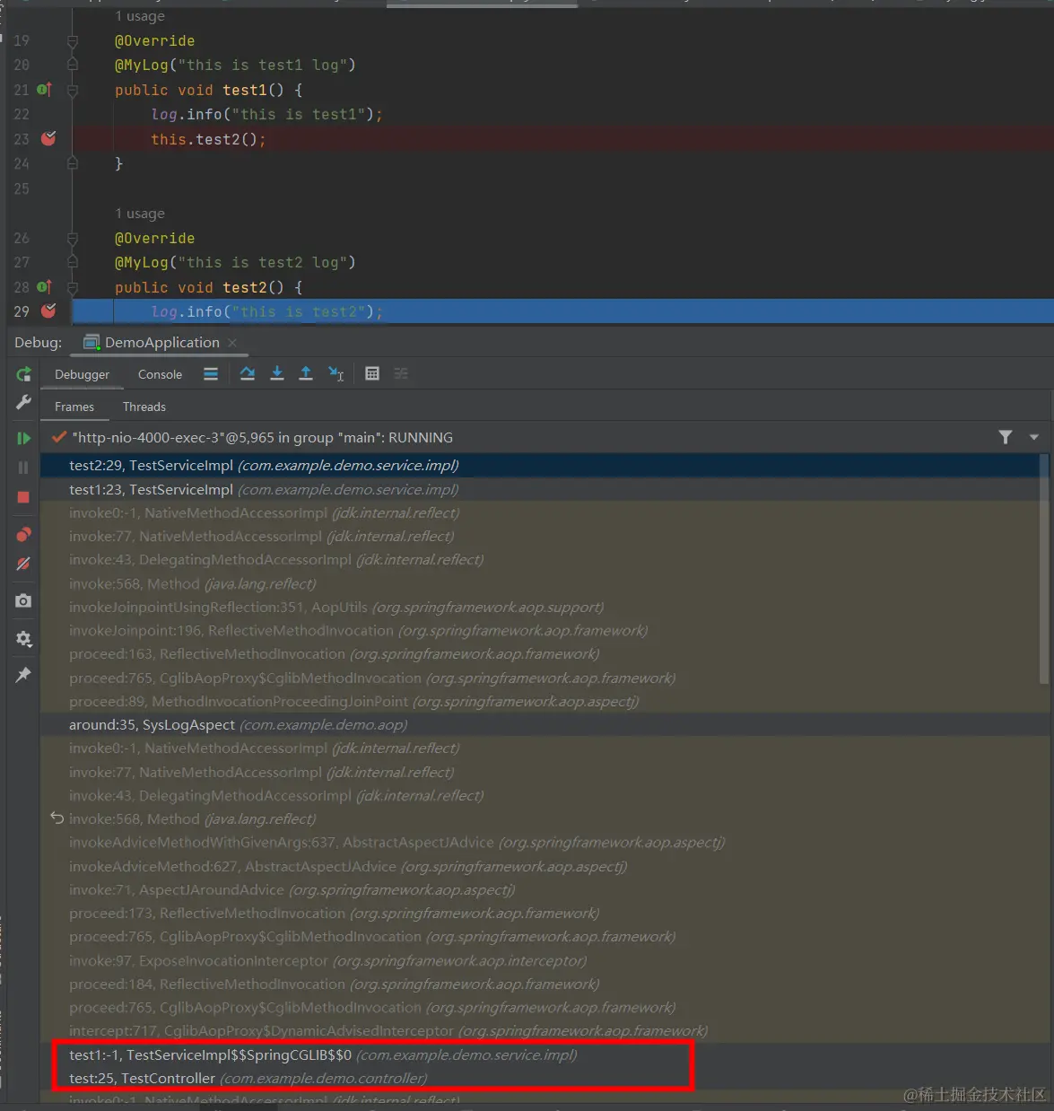Click the camera Get Thread Dump icon

[23, 600]
